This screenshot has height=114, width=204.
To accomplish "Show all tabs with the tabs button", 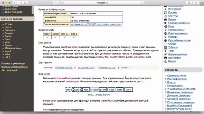I will (196, 3).
